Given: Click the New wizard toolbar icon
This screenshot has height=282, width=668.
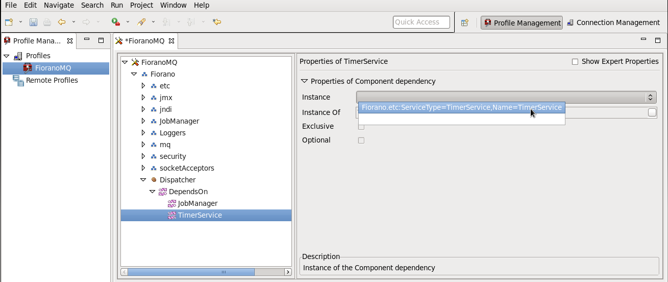Looking at the screenshot, I should pos(9,22).
